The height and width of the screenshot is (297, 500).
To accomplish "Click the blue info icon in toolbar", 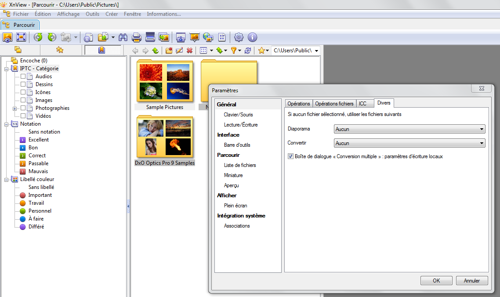I will [x=252, y=37].
